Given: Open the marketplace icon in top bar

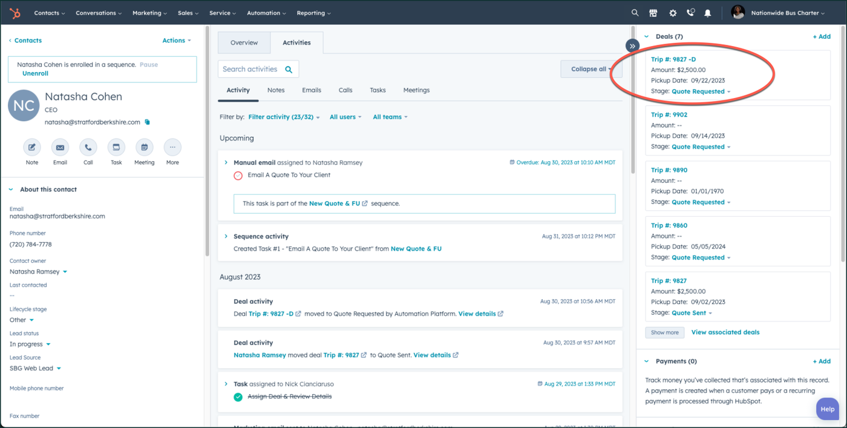Looking at the screenshot, I should click(x=653, y=13).
